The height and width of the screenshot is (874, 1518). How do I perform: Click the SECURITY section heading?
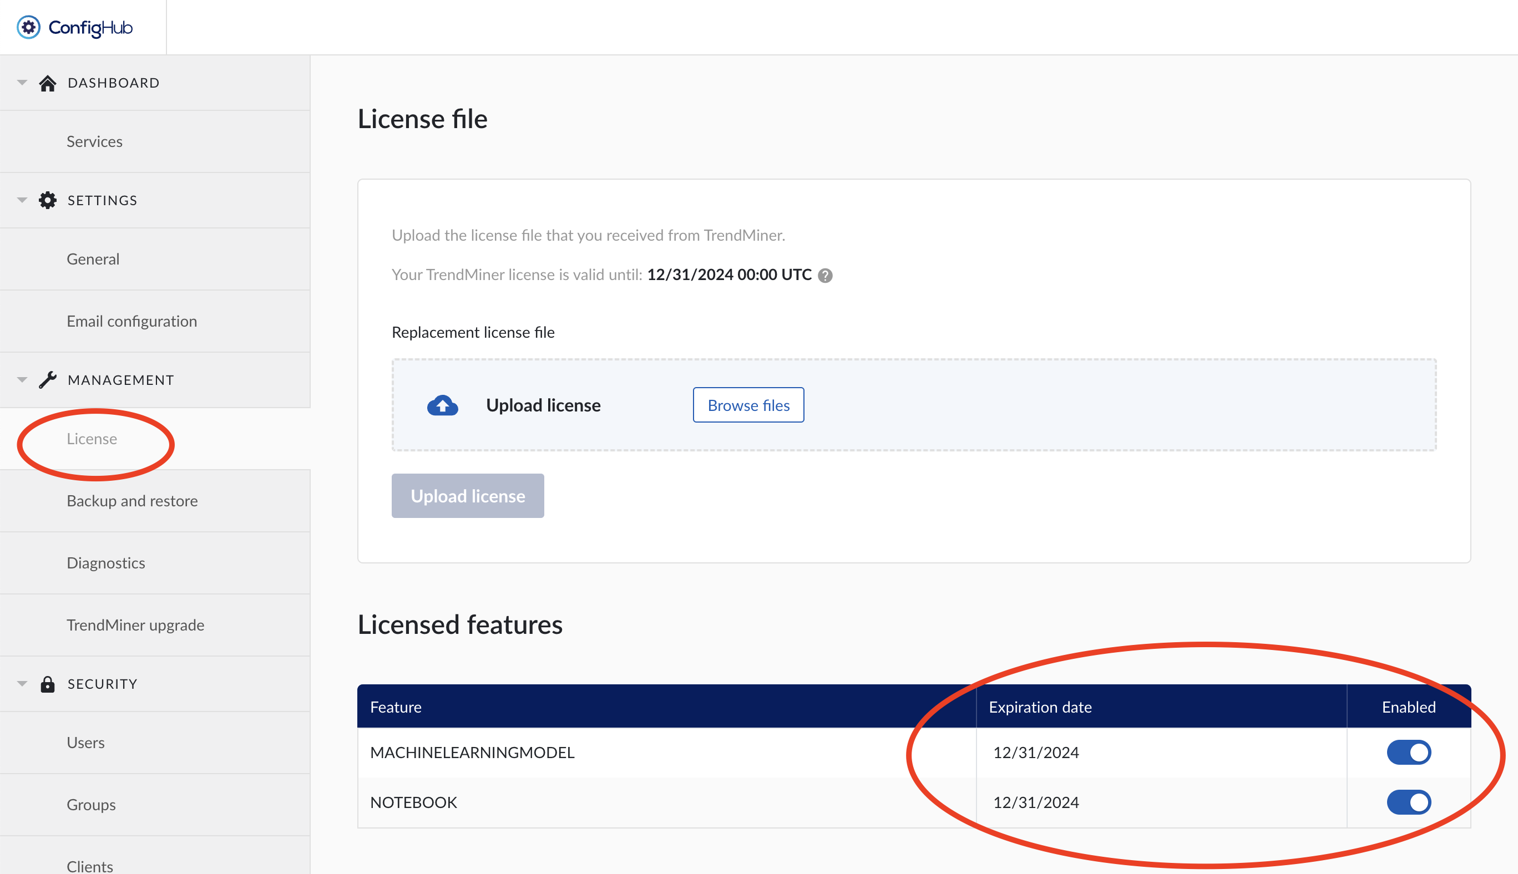click(102, 684)
